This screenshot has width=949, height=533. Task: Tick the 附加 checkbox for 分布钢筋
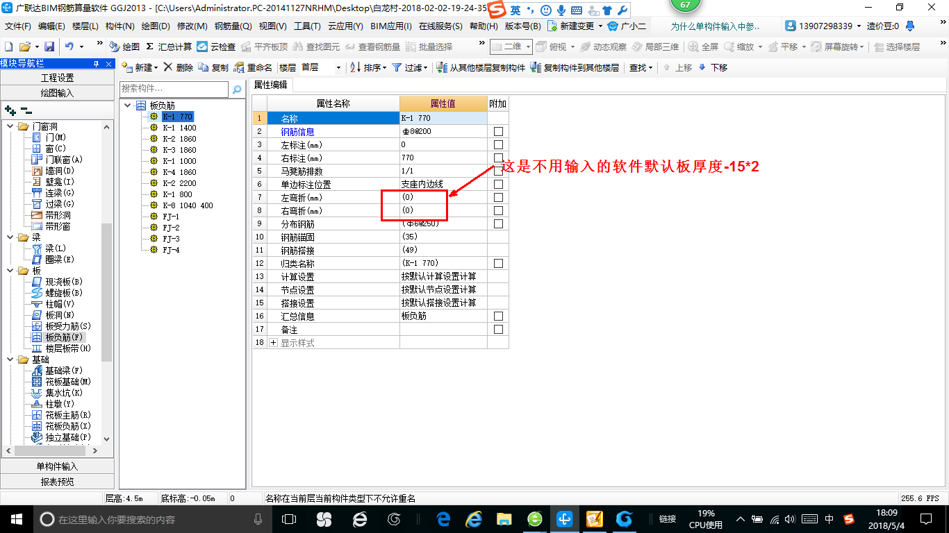coord(498,223)
